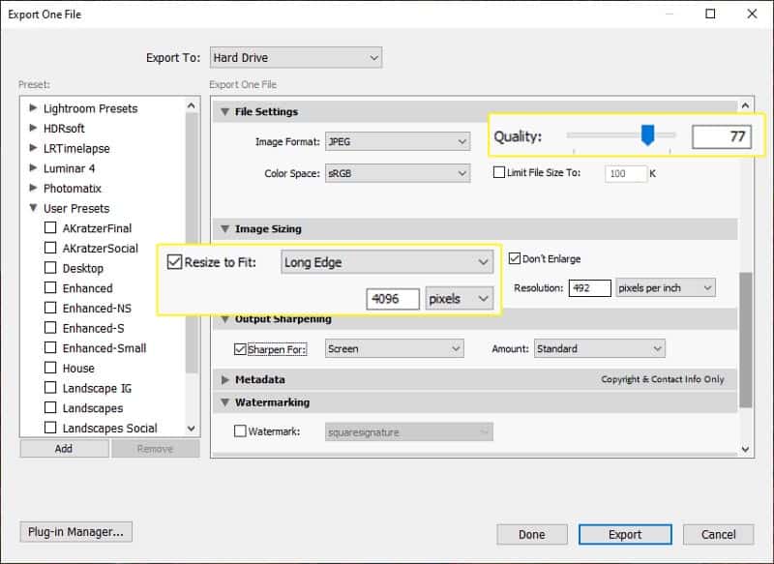
Task: Uncheck Sharpen For
Action: tap(240, 349)
